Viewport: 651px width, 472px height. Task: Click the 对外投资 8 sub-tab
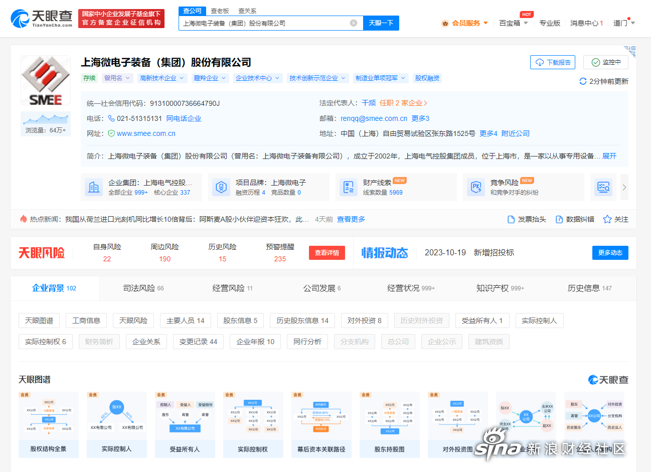tap(365, 321)
